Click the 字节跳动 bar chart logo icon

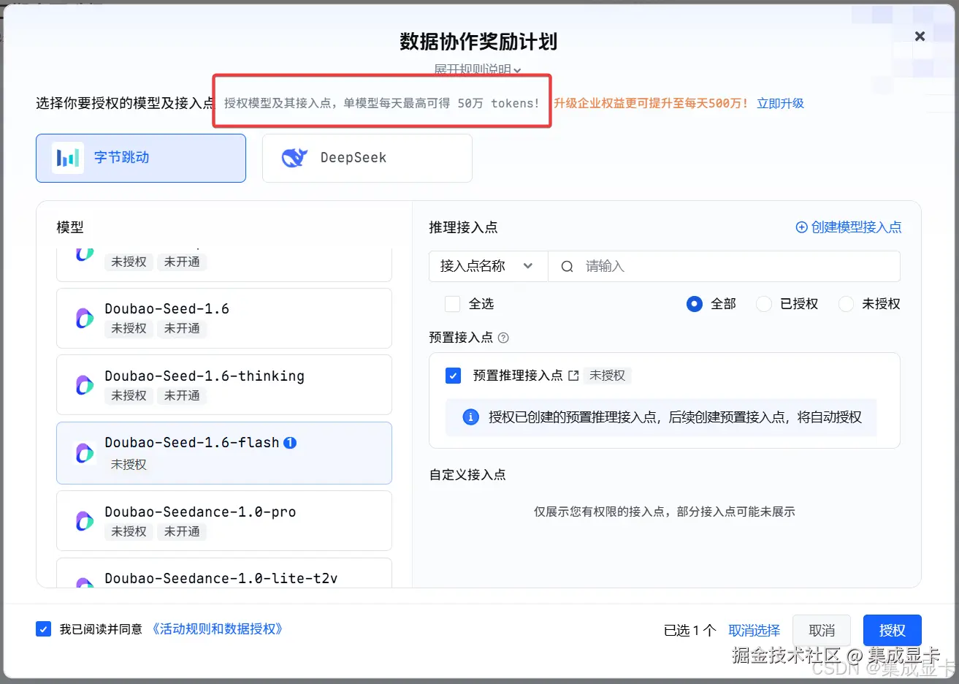pos(68,158)
